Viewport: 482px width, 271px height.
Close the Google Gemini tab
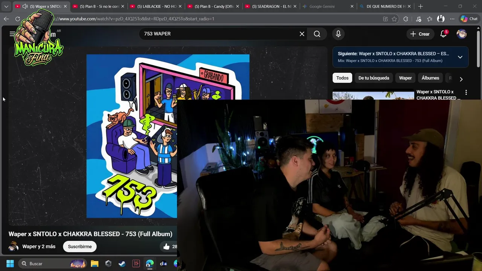click(352, 6)
